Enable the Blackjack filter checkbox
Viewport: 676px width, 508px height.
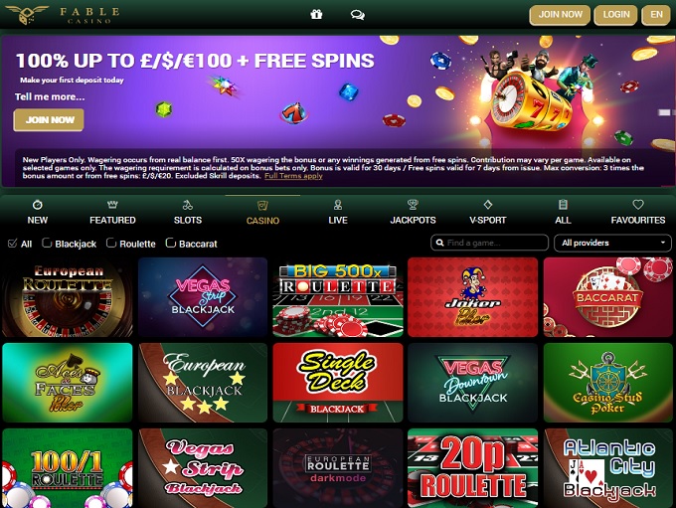click(x=46, y=244)
